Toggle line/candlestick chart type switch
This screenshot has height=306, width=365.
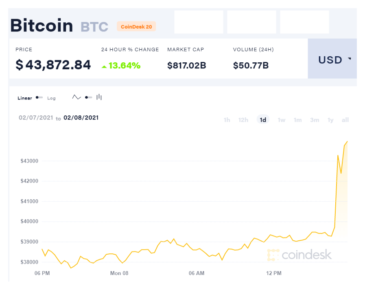coord(88,97)
